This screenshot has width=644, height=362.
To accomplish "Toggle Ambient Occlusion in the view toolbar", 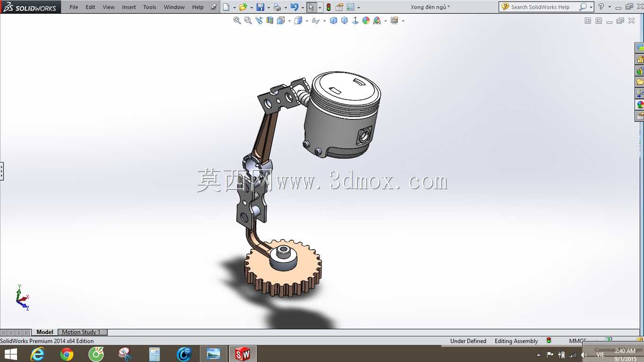I will 355,20.
